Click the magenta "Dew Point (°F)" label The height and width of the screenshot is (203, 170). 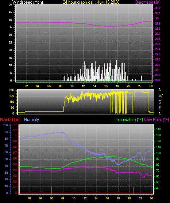tap(156, 120)
